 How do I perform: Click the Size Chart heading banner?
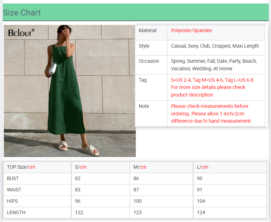click(22, 13)
